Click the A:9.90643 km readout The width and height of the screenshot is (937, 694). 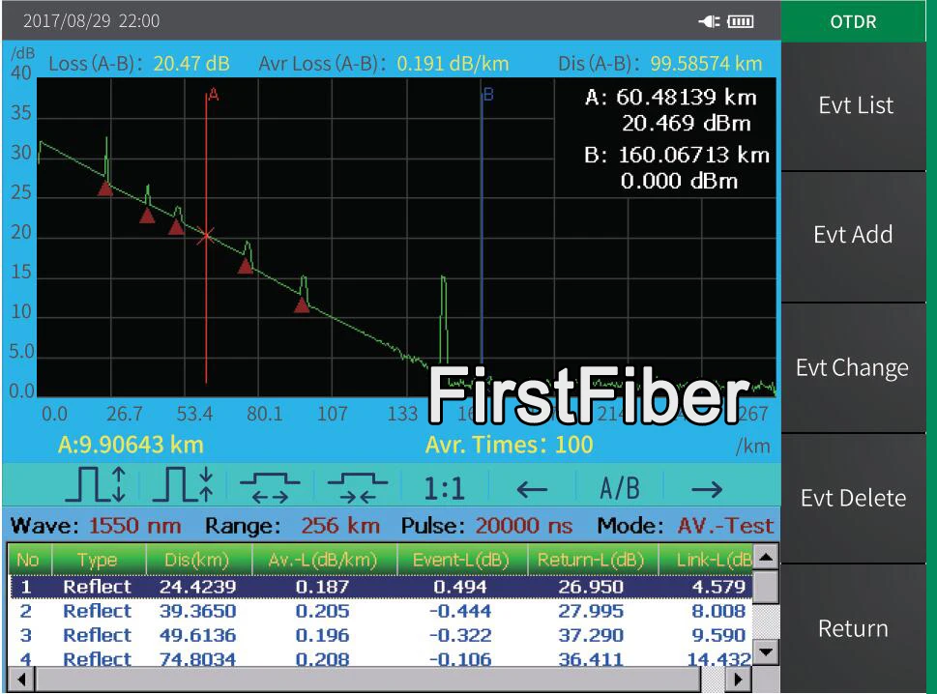pyautogui.click(x=131, y=445)
